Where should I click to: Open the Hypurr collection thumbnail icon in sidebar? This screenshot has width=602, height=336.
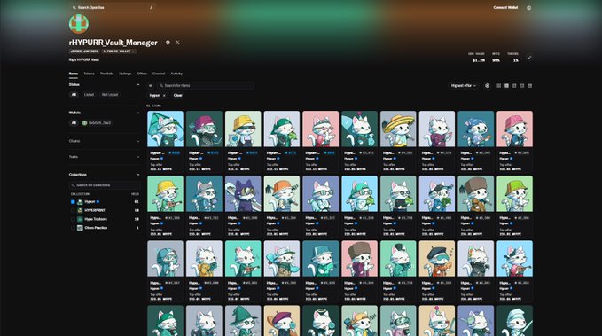click(80, 201)
